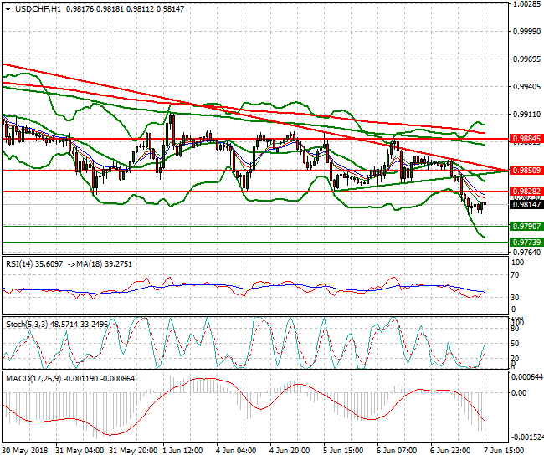Select the 0.97739 green support level label
544x460 pixels.
click(x=526, y=242)
